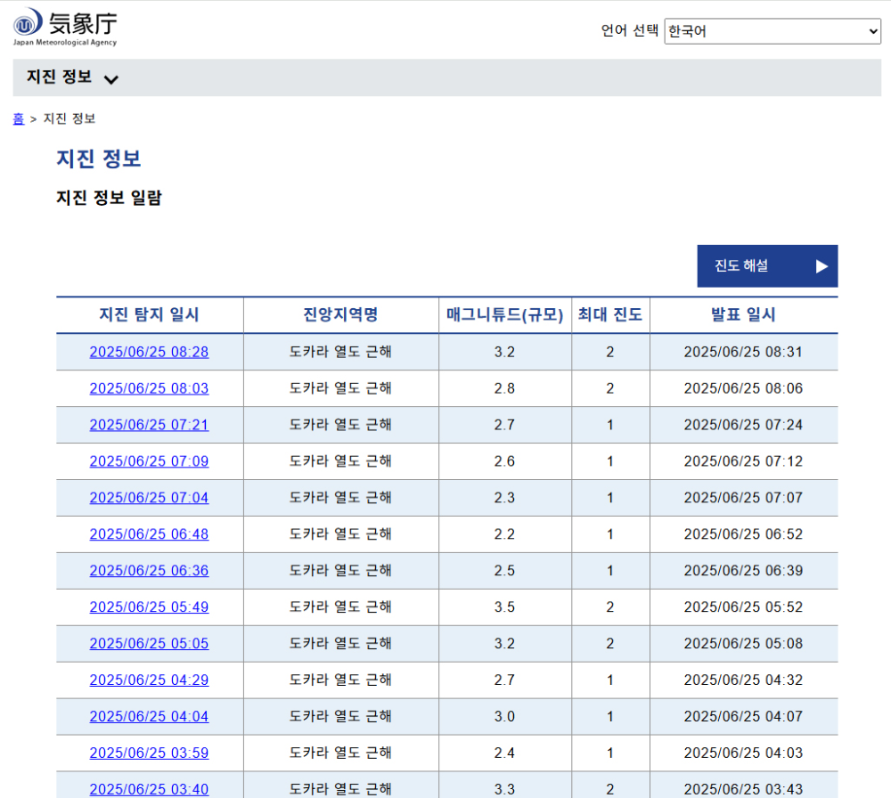View the 2025/06/25 05:49 magnitude 3.5 event
The width and height of the screenshot is (891, 798).
[x=149, y=607]
